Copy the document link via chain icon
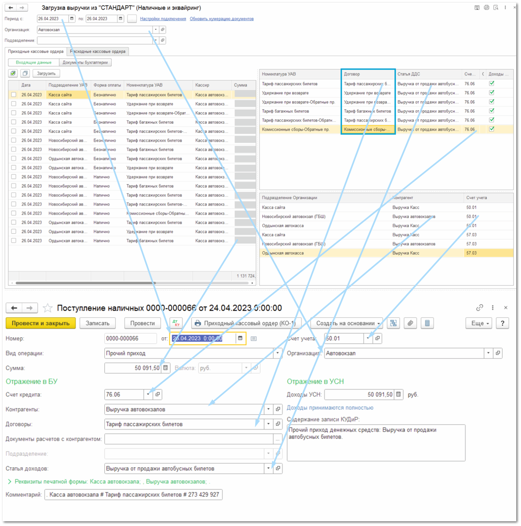The width and height of the screenshot is (521, 526). click(480, 308)
